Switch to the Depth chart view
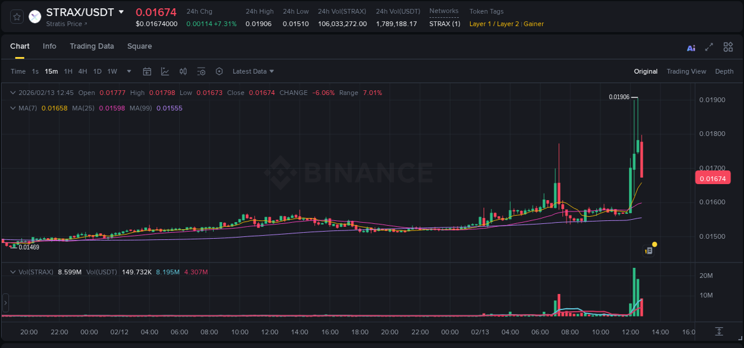Image resolution: width=744 pixels, height=348 pixels. point(724,71)
